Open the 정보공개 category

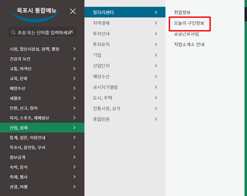[x=42, y=157]
